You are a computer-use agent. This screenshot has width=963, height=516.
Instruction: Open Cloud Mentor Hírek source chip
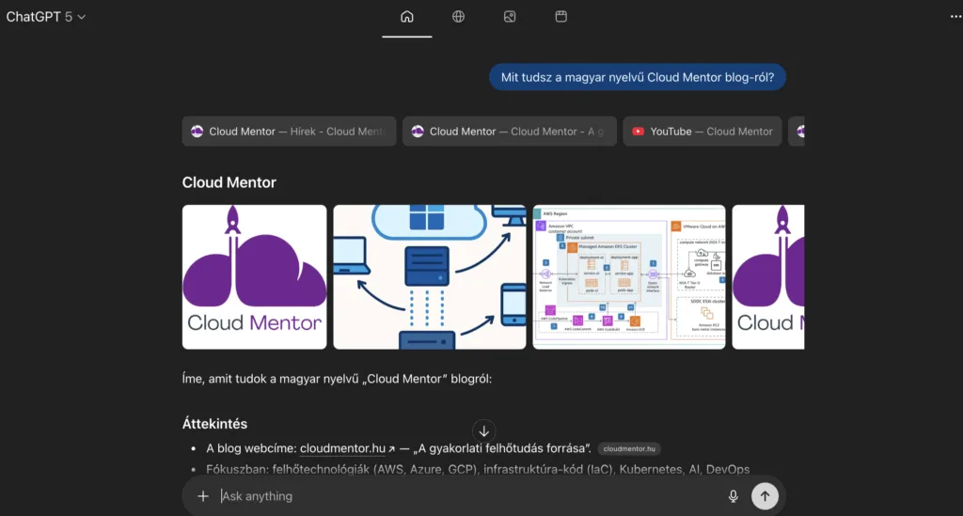pos(290,132)
